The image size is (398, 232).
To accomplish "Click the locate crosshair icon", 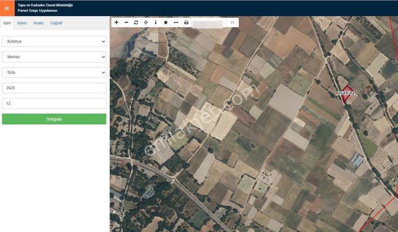I will point(146,22).
